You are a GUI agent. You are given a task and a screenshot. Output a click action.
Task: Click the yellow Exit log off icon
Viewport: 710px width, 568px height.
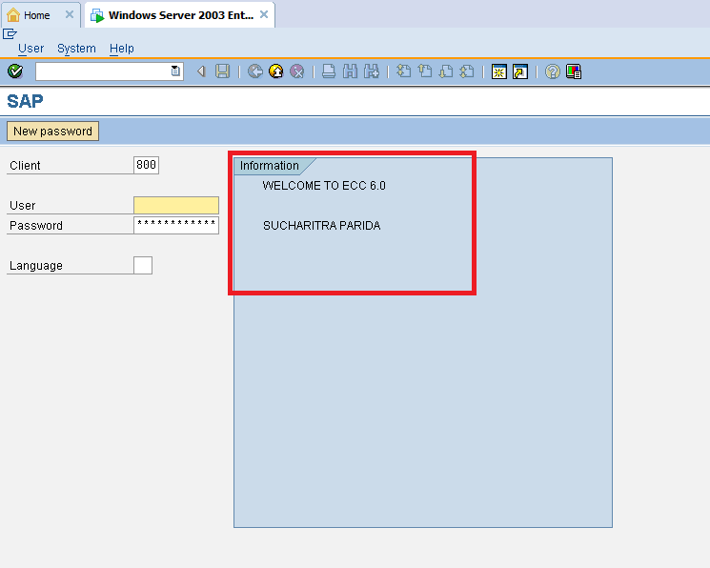276,71
